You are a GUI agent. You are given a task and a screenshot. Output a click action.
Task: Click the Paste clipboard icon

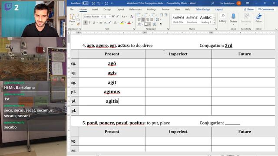coord(72,17)
